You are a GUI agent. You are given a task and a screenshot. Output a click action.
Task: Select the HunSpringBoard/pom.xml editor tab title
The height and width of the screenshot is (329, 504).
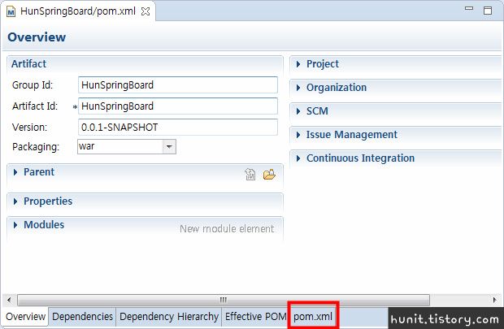tap(78, 11)
